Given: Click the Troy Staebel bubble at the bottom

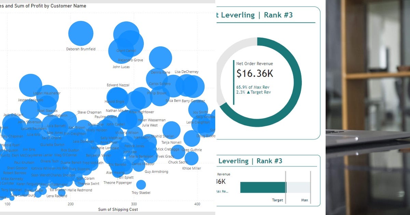Looking at the screenshot, I should (141, 185).
